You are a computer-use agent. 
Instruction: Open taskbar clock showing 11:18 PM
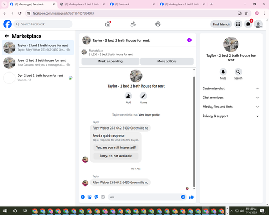click(251, 211)
